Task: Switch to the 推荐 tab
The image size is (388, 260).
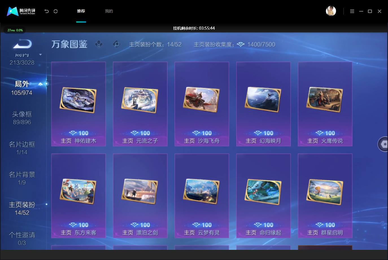Action: 81,11
